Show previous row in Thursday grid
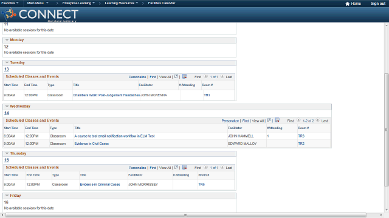This screenshot has width=389, height=218. click(x=205, y=167)
